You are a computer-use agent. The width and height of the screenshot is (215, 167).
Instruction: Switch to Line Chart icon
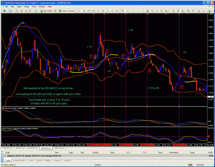click(183, 11)
